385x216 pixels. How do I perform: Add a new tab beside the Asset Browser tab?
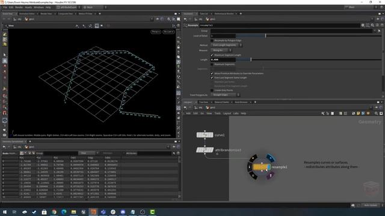[255, 102]
